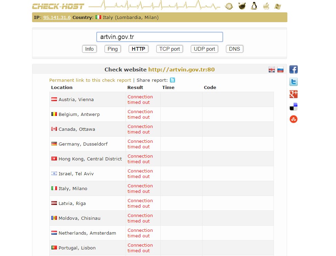
Task: Run the DNS check
Action: pos(235,49)
